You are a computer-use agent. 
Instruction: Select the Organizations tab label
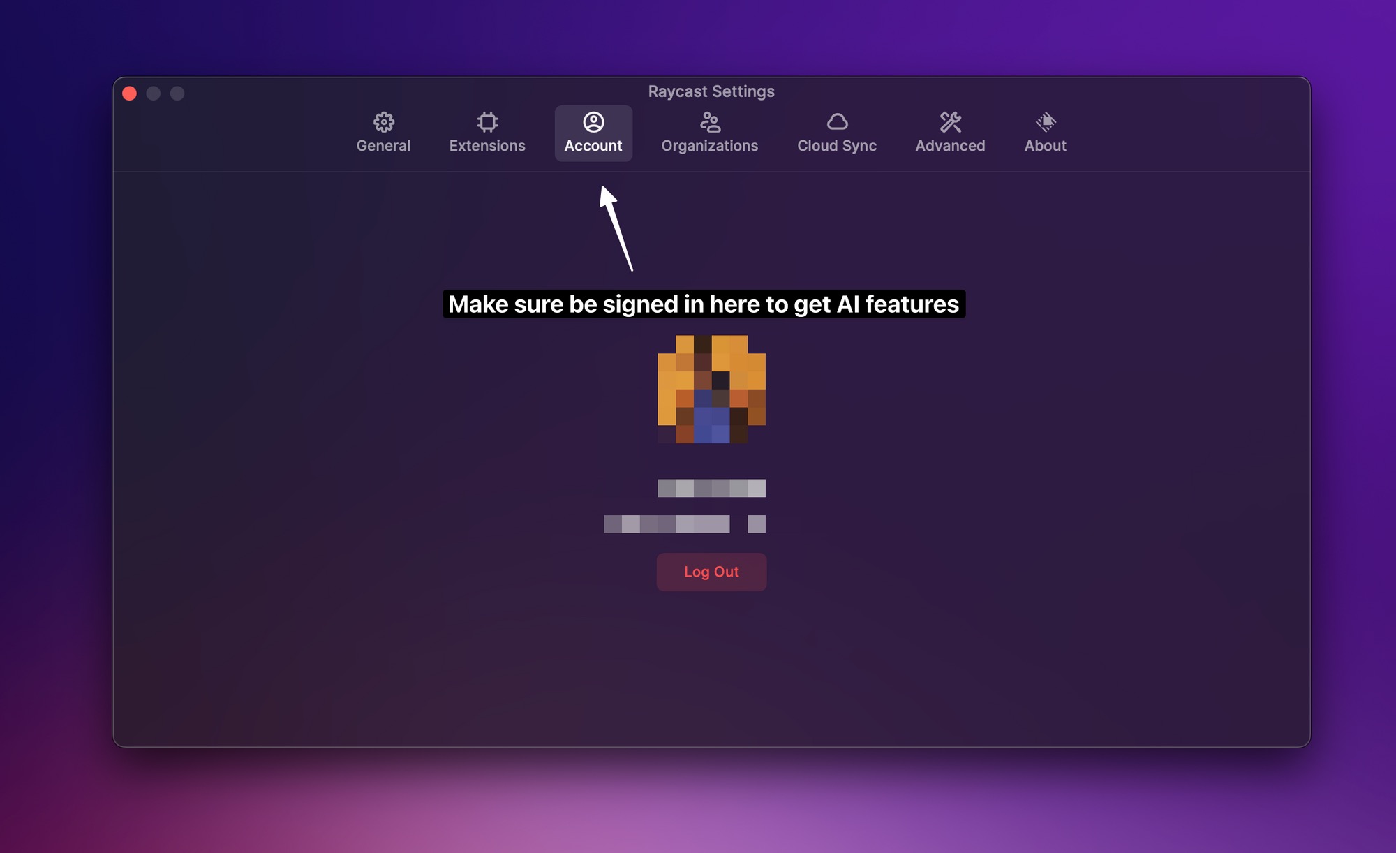[x=710, y=146]
